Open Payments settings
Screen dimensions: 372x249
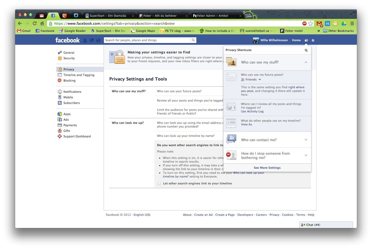[x=70, y=125]
